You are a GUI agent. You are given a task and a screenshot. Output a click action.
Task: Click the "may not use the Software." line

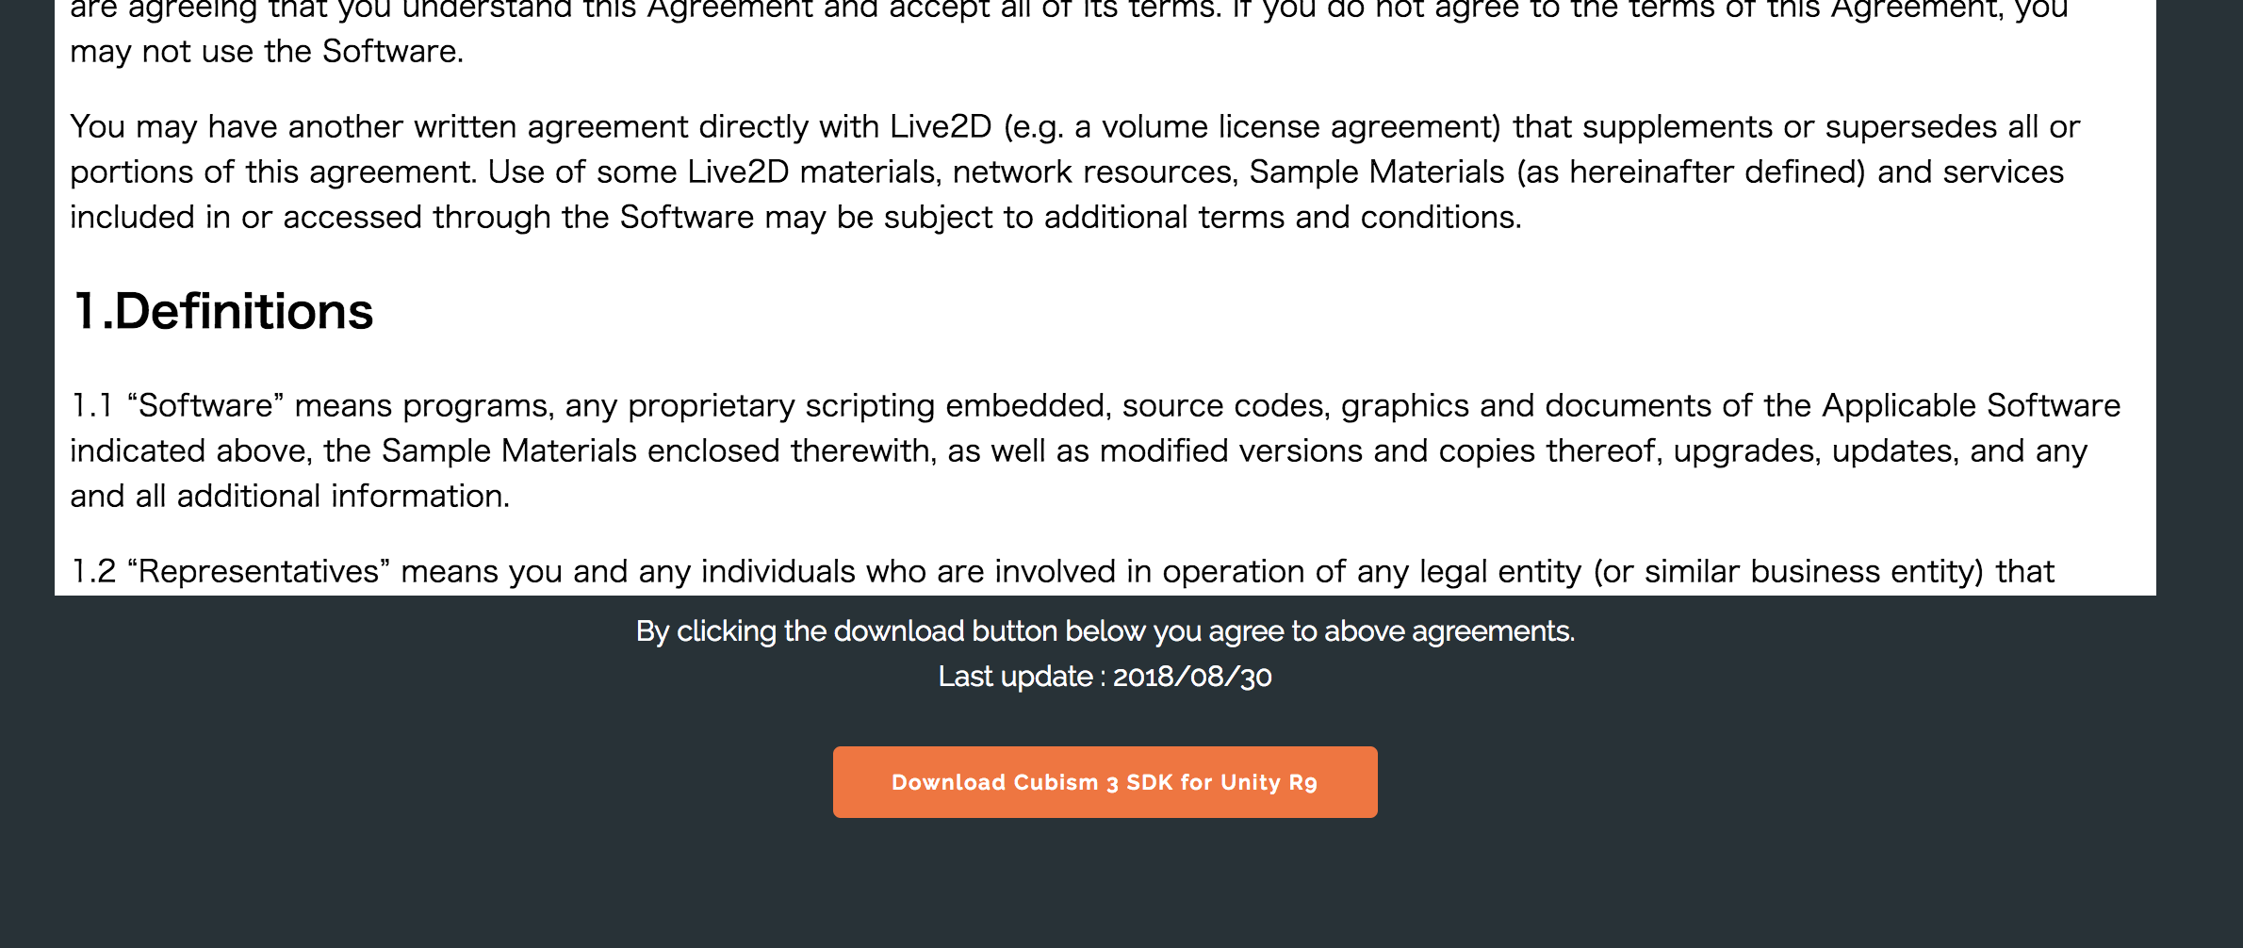(267, 52)
